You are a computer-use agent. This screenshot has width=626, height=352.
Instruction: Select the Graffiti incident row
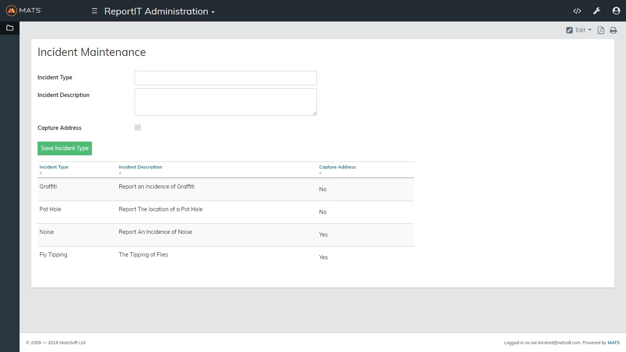48,187
